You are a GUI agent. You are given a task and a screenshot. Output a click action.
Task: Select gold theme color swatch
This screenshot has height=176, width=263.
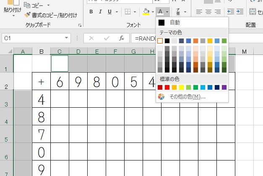tap(210, 41)
